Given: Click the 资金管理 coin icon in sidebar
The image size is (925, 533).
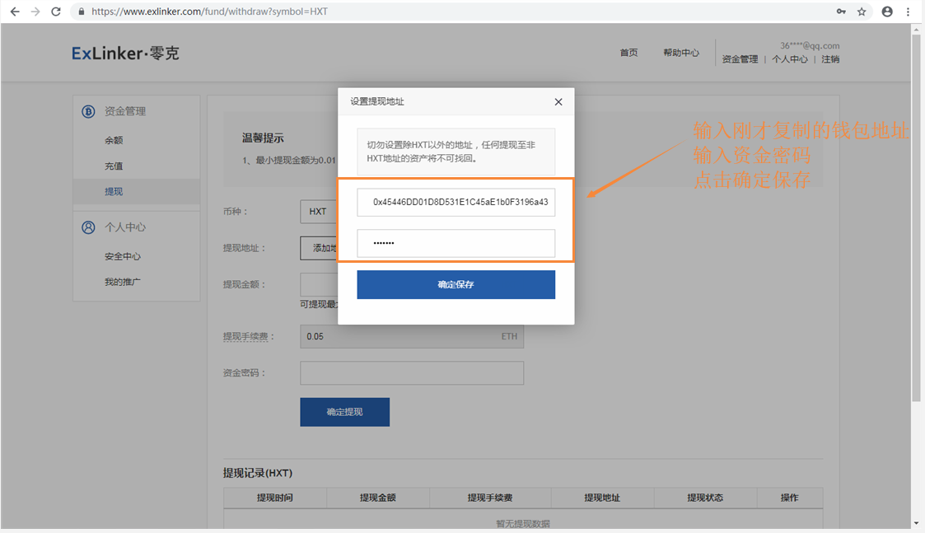Looking at the screenshot, I should point(88,111).
